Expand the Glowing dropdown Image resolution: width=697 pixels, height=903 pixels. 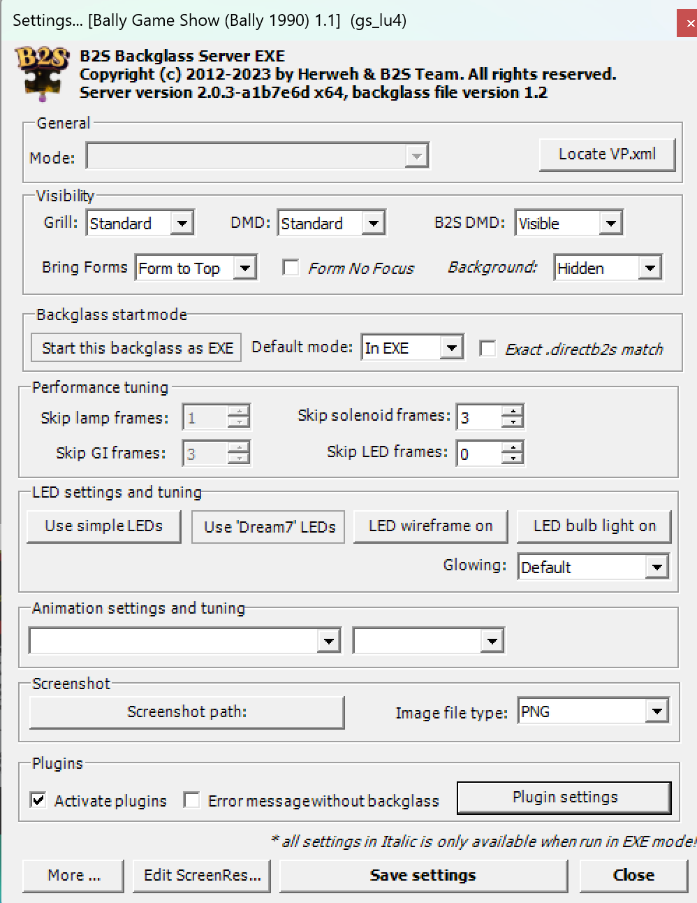click(656, 567)
